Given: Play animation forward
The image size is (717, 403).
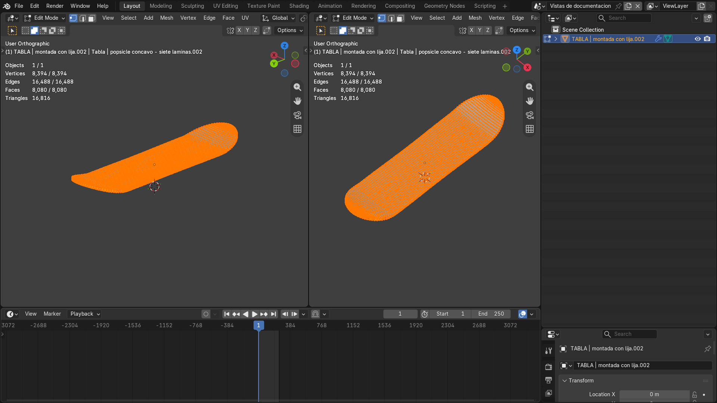Looking at the screenshot, I should tap(255, 314).
